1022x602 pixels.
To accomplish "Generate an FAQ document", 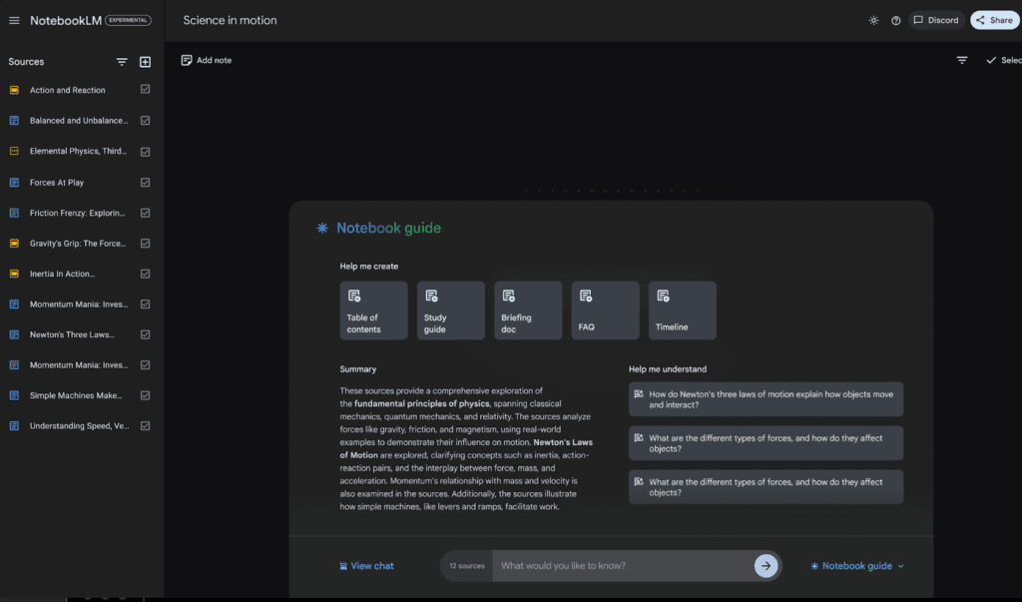I will tap(606, 310).
